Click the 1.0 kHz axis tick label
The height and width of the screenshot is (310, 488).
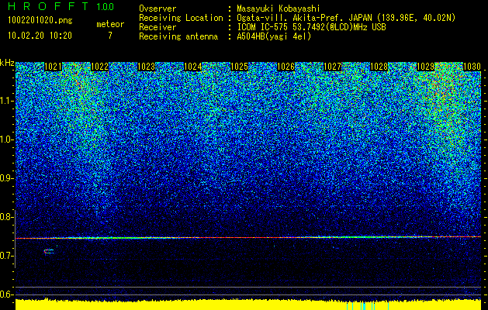pos(6,139)
